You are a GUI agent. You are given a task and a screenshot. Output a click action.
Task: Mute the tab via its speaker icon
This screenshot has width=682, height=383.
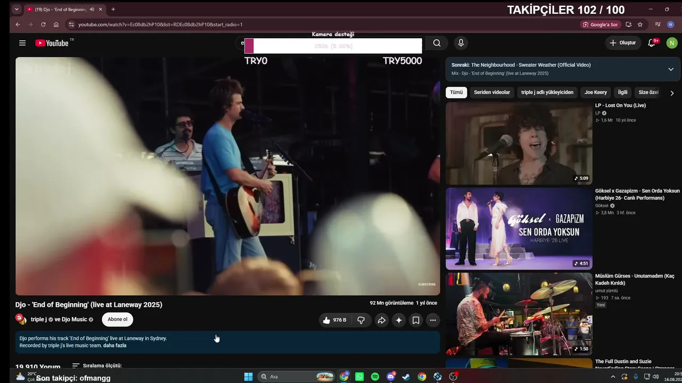tap(92, 9)
